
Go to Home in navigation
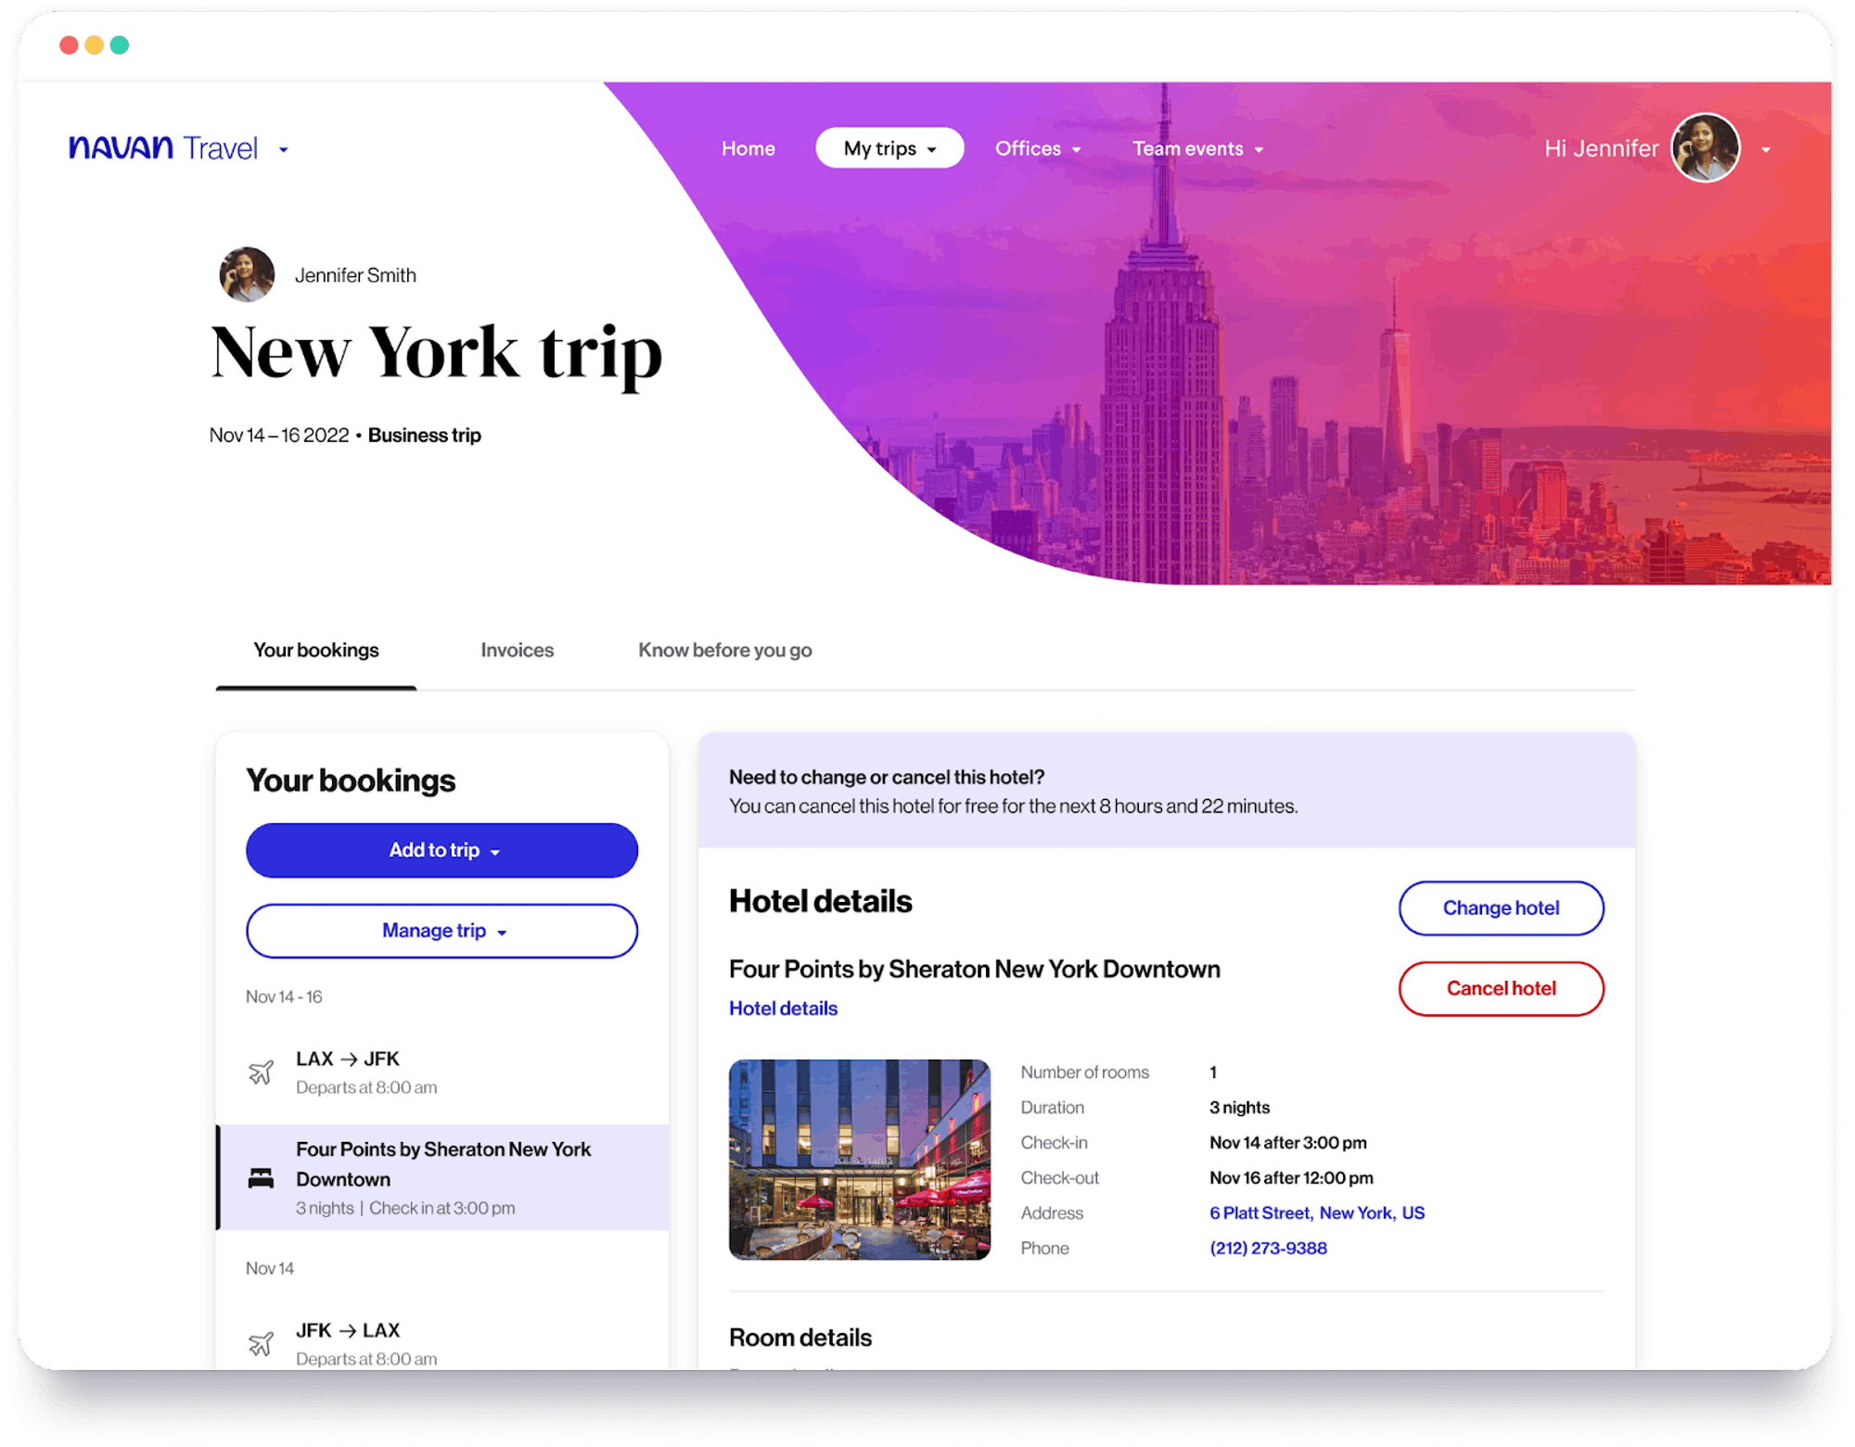point(748,148)
